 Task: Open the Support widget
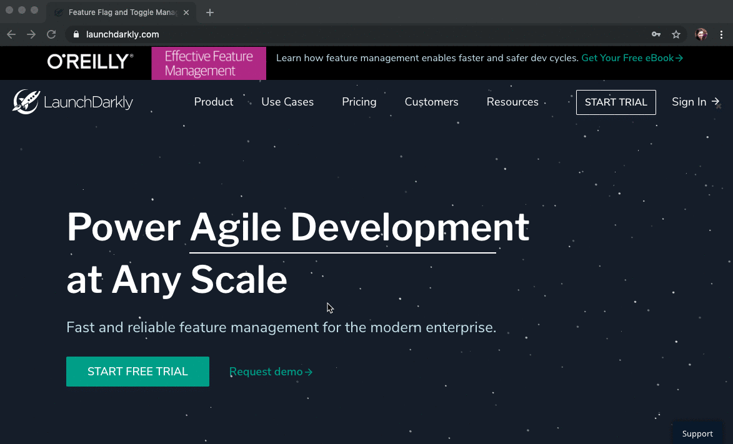[x=697, y=434]
